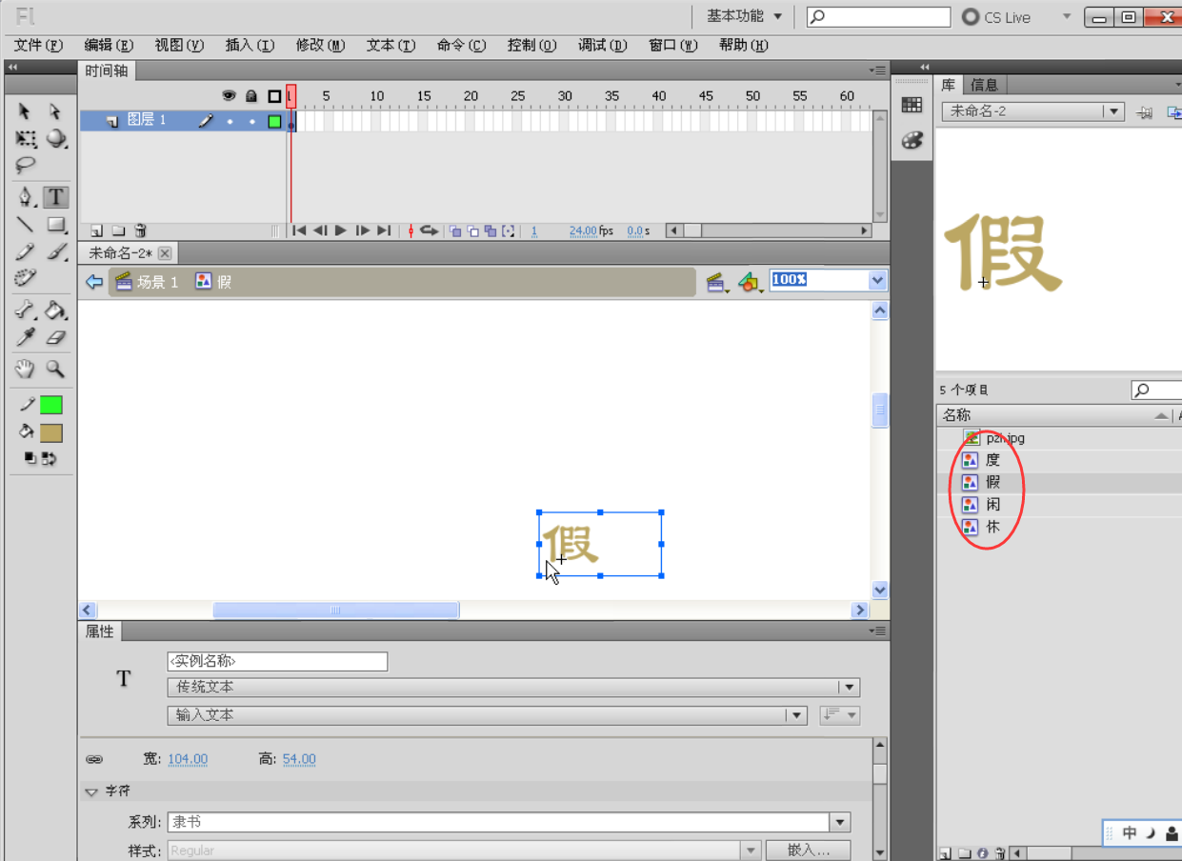Play the timeline
The image size is (1182, 861).
tap(341, 230)
